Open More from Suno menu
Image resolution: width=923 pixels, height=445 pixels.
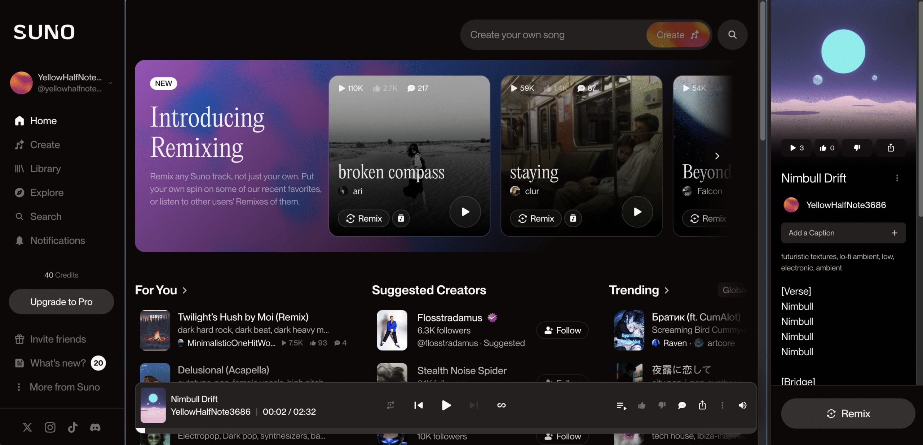click(x=58, y=387)
